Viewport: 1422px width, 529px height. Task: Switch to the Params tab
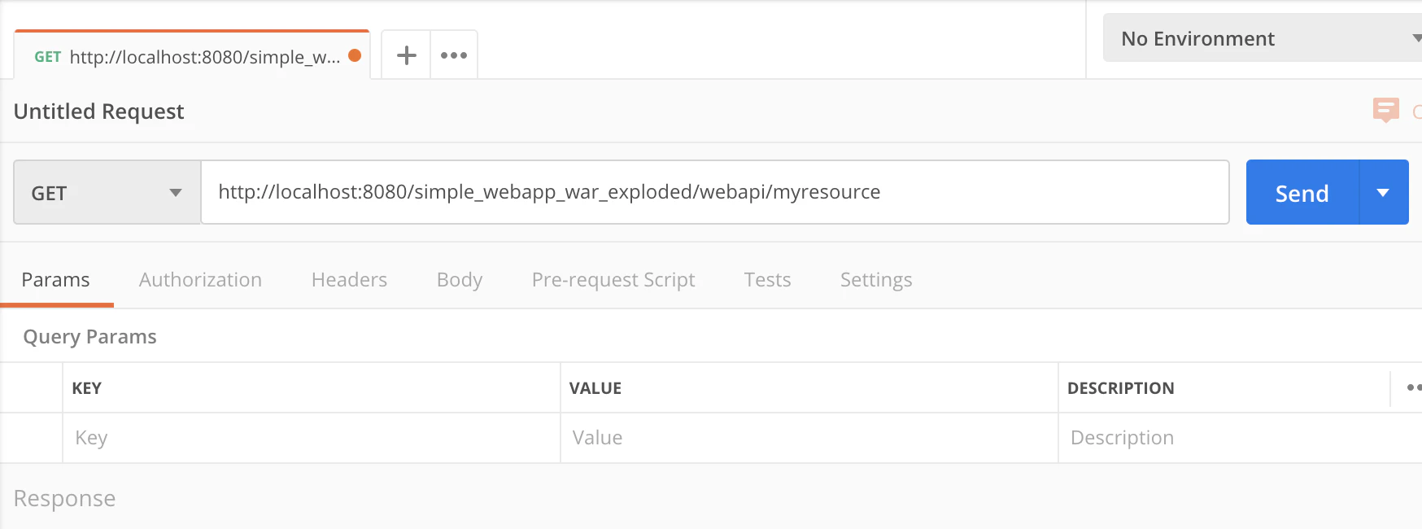coord(55,280)
